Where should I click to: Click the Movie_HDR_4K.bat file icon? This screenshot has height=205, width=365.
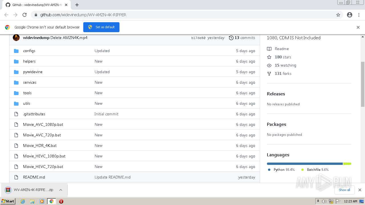tap(16, 145)
